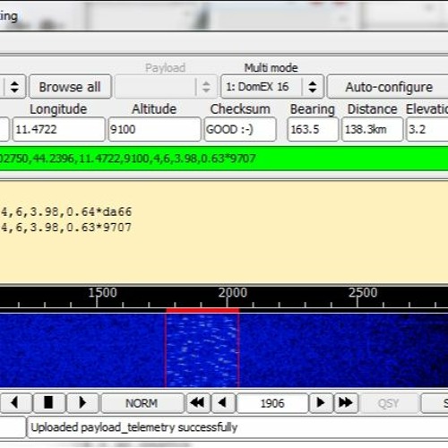Toggle the QSY button
The height and width of the screenshot is (448, 448).
389,403
